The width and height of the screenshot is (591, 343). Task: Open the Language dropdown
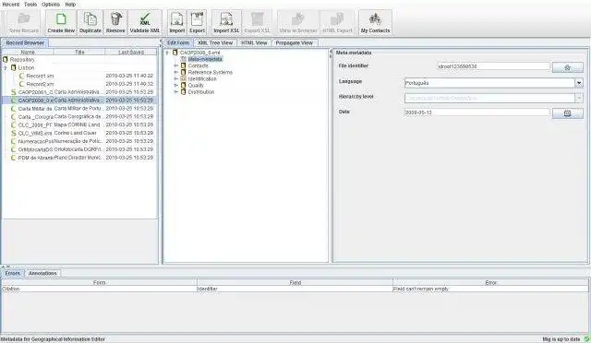tap(579, 83)
